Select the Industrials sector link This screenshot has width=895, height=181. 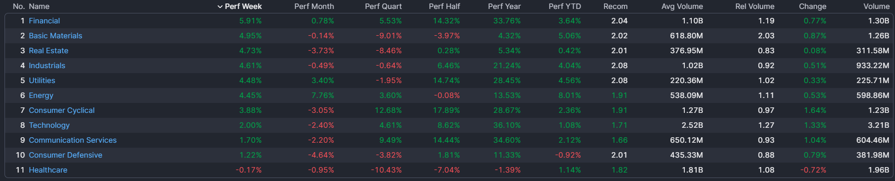point(47,66)
